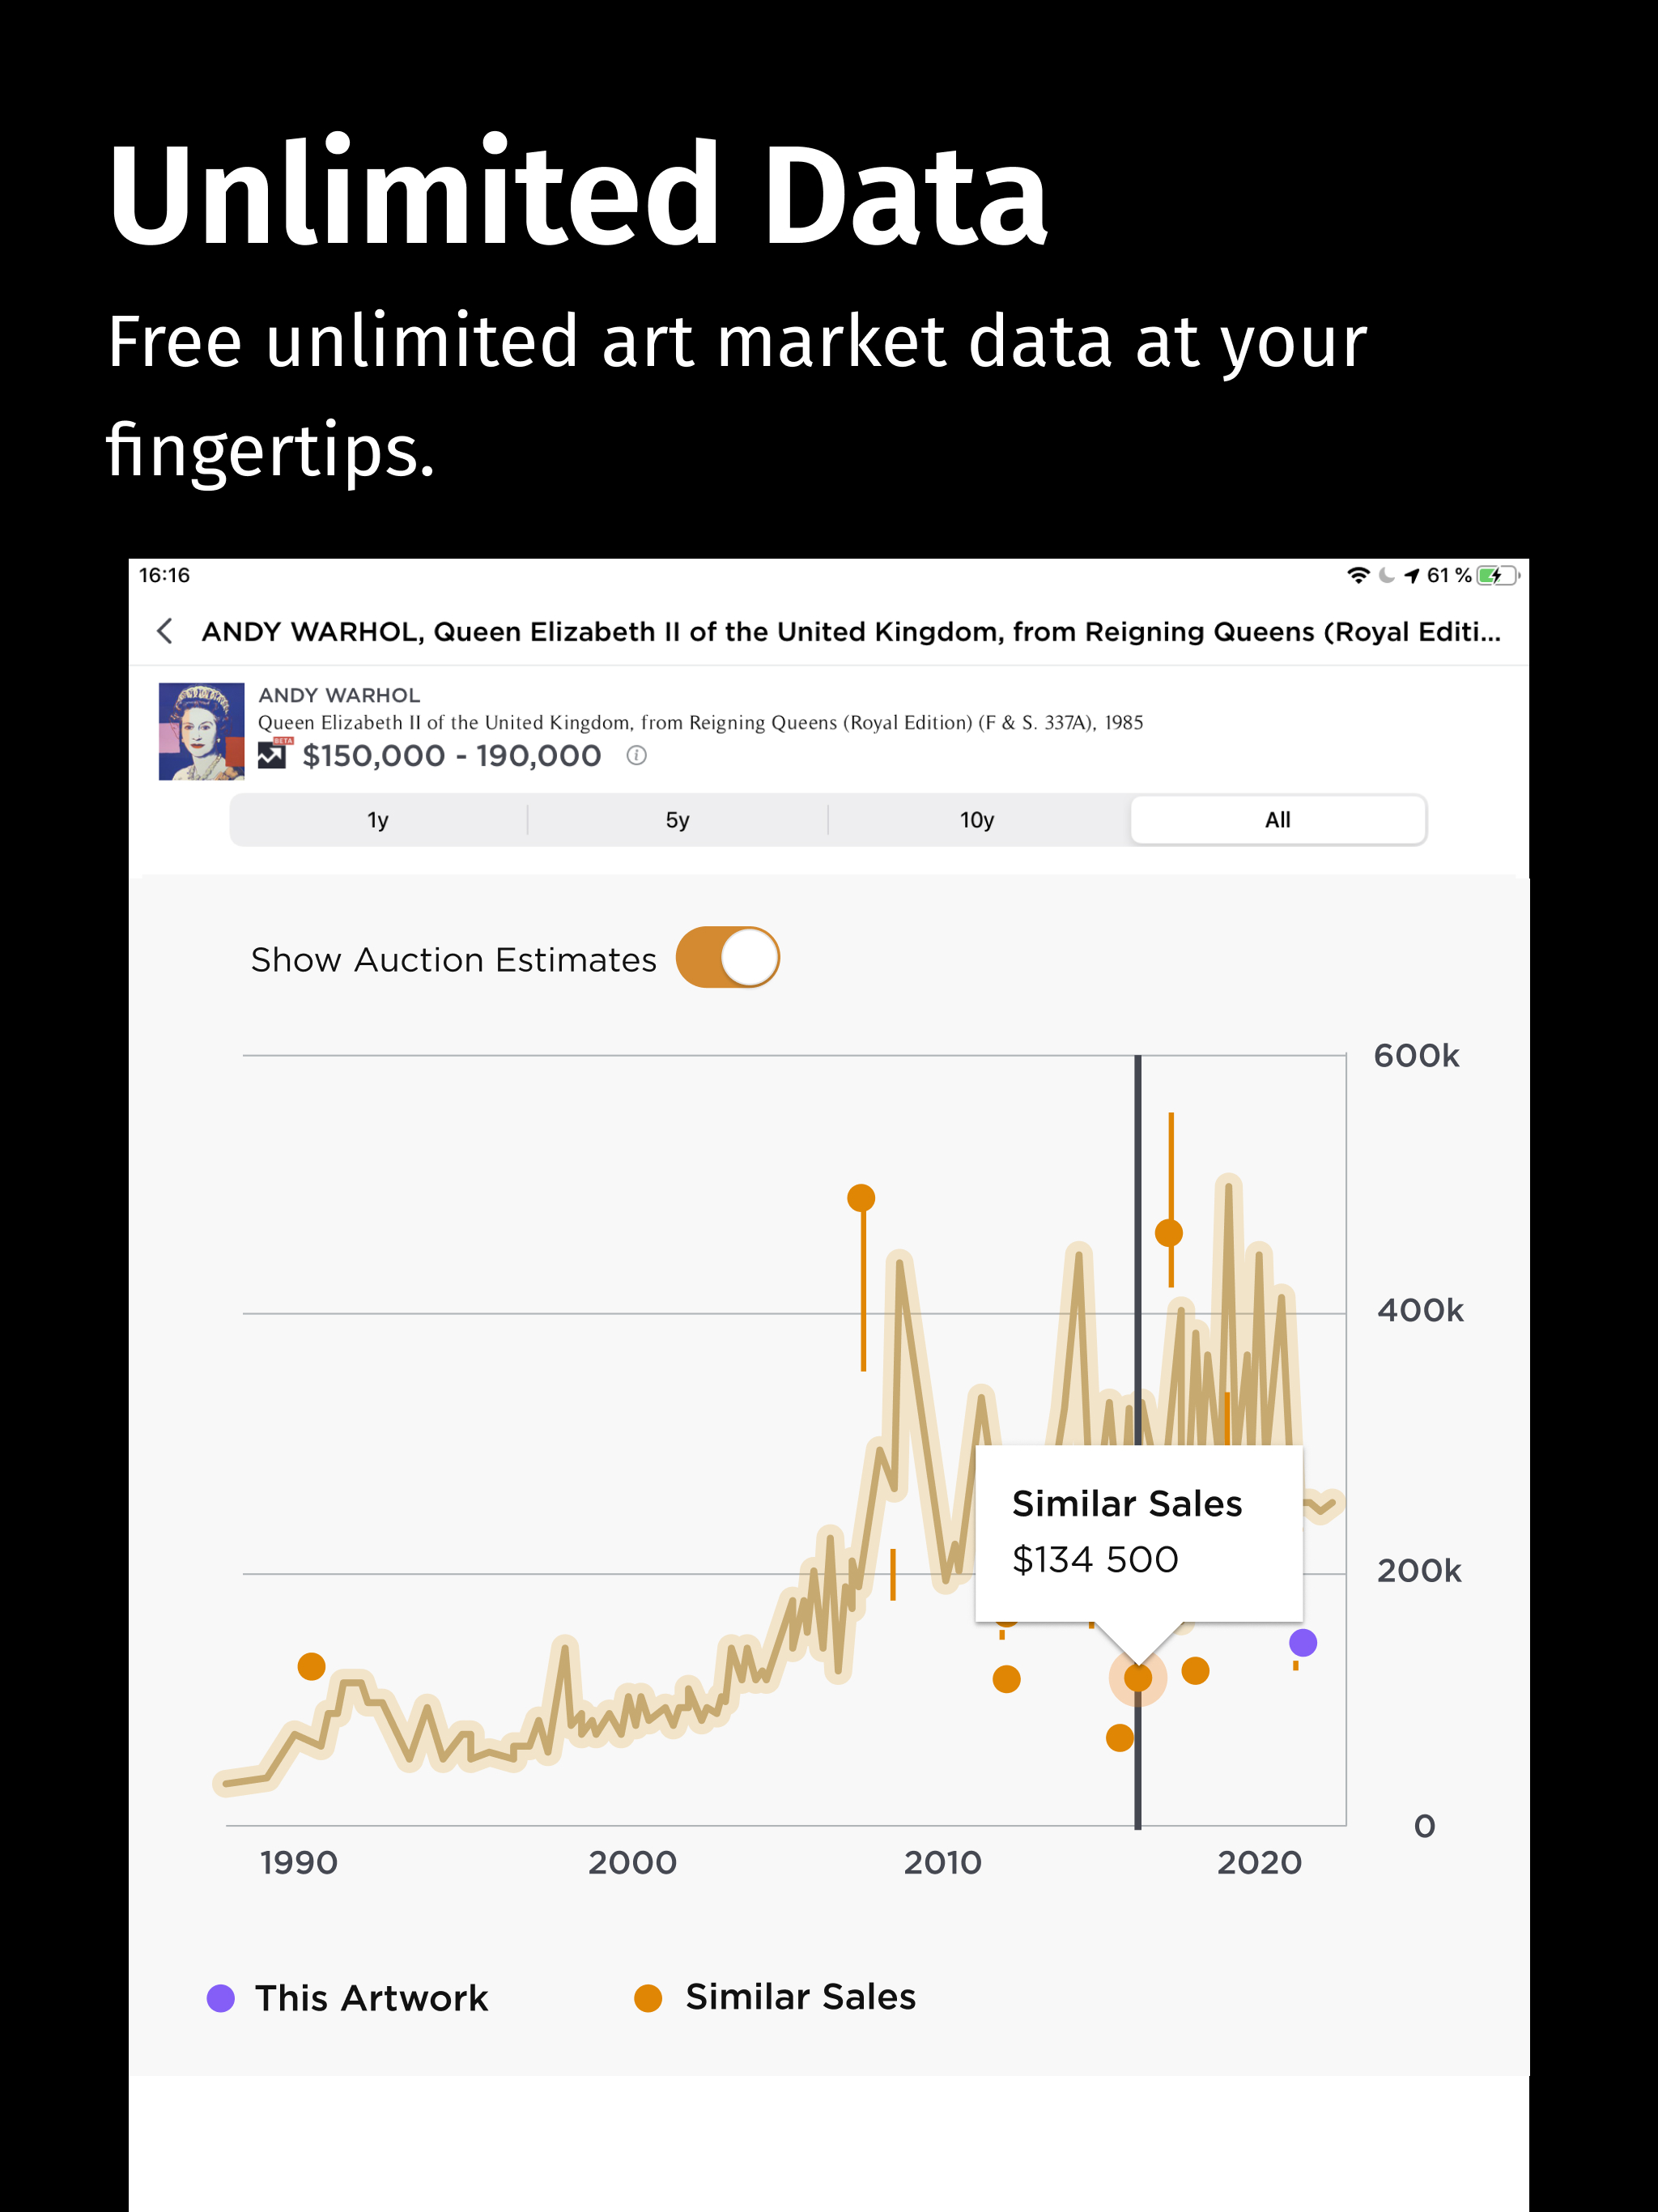Click the purple This Artwork legend dot

(x=219, y=1997)
